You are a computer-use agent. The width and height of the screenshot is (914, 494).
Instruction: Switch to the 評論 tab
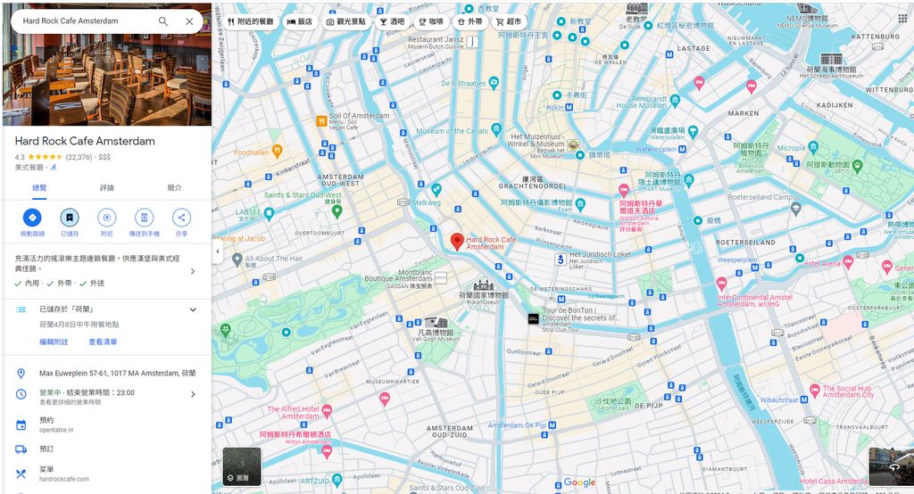click(107, 187)
